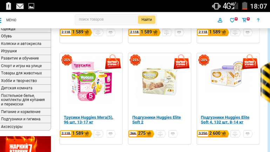Add Huggies Elite Soft 2 to comparison
Screen dimensions: 270x152
[x=161, y=134]
